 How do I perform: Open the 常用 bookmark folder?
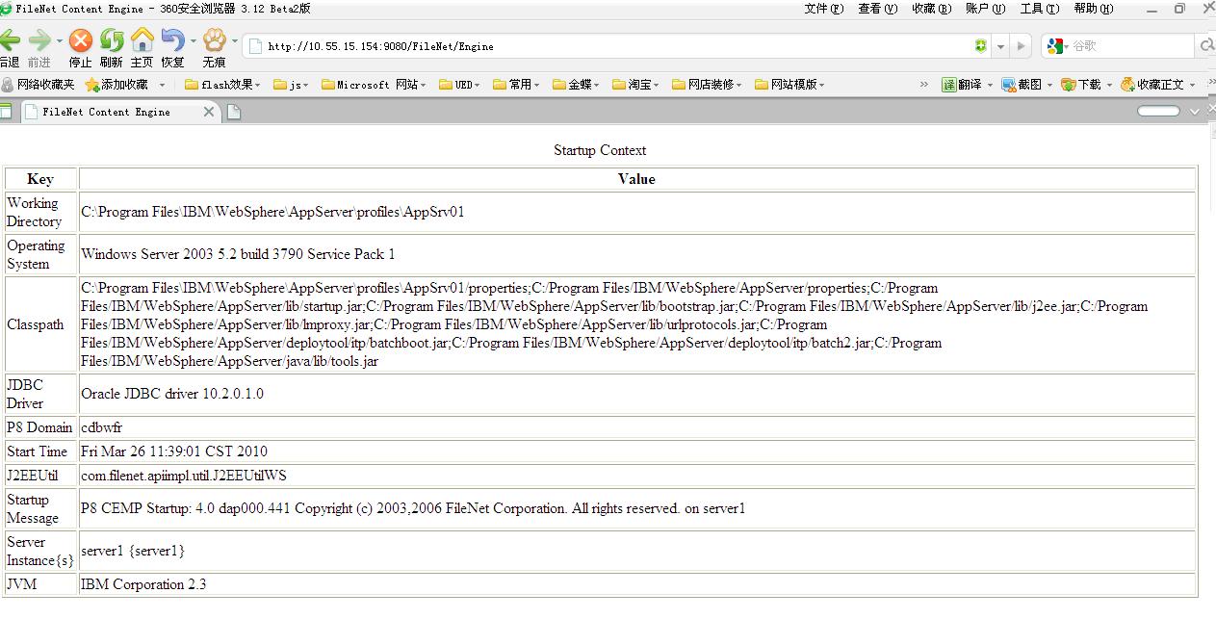coord(516,85)
